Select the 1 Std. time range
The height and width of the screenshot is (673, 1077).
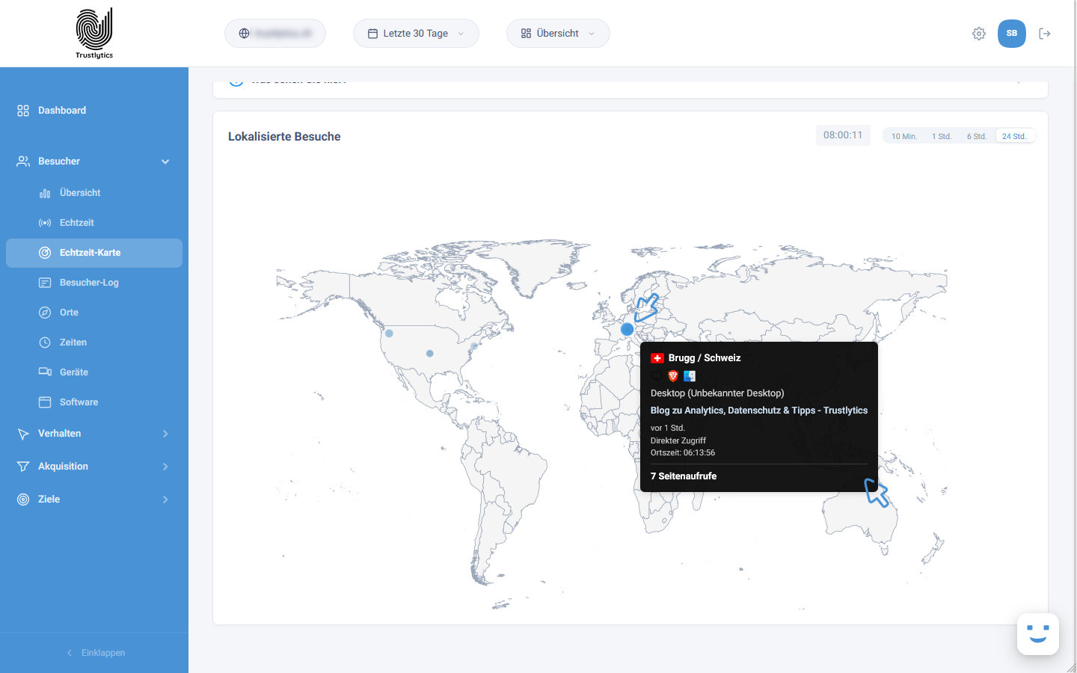[x=942, y=136]
